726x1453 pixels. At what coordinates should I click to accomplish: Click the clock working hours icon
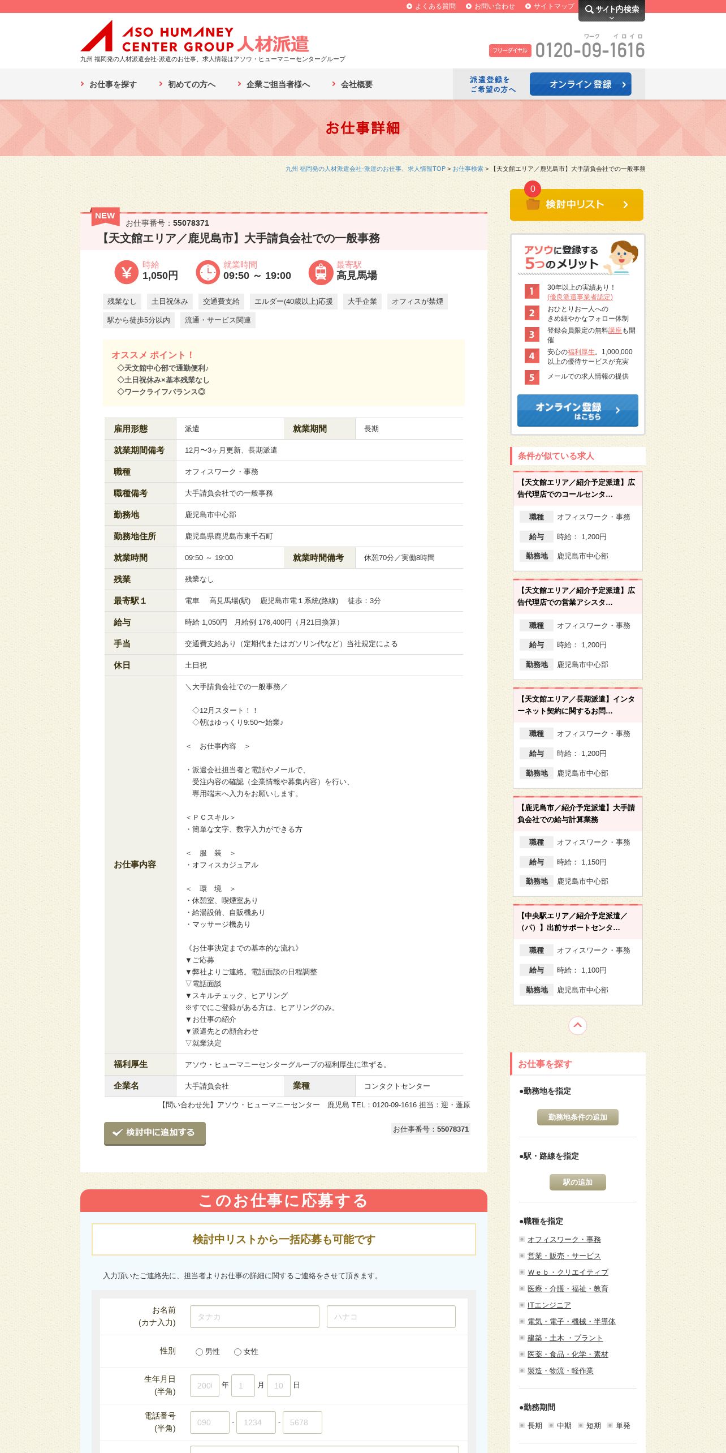tap(208, 272)
